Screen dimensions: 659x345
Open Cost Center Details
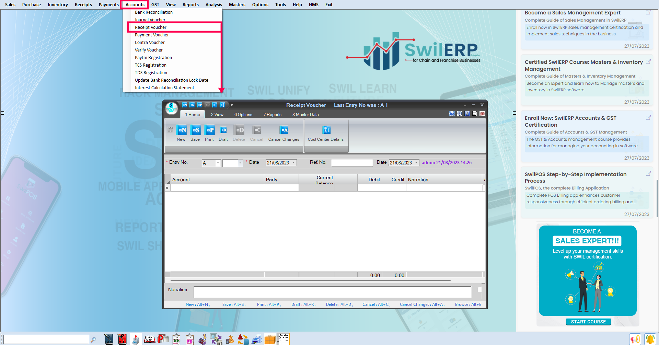326,134
